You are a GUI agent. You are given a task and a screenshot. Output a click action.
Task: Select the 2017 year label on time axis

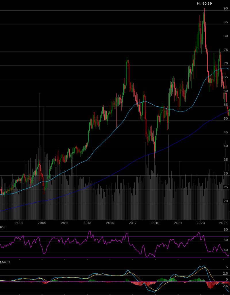coord(133,223)
